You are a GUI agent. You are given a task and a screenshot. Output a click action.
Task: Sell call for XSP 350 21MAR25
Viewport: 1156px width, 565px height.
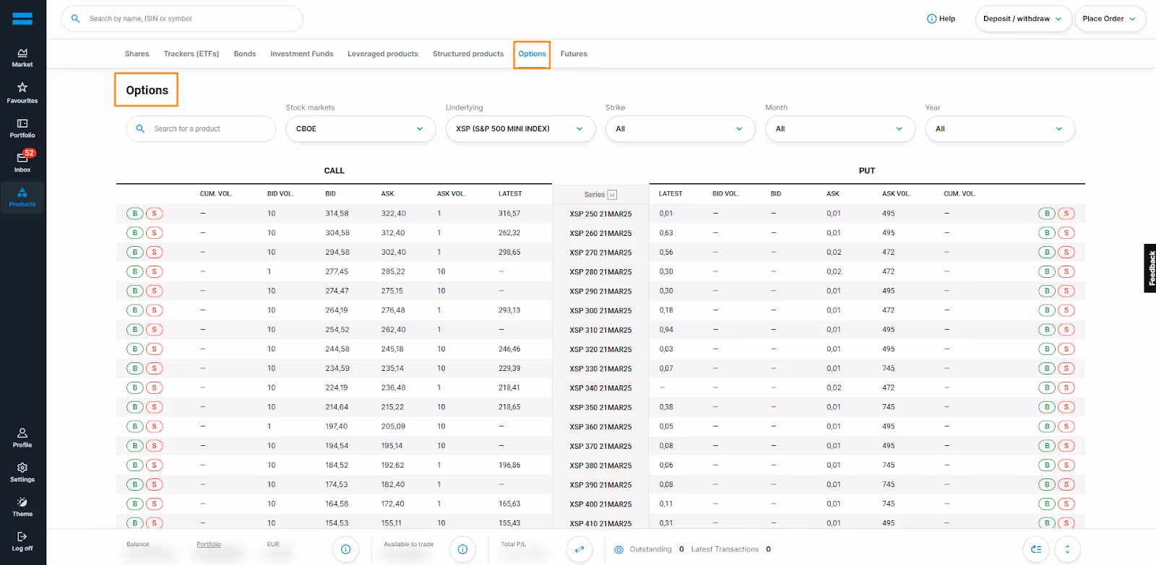(x=154, y=407)
